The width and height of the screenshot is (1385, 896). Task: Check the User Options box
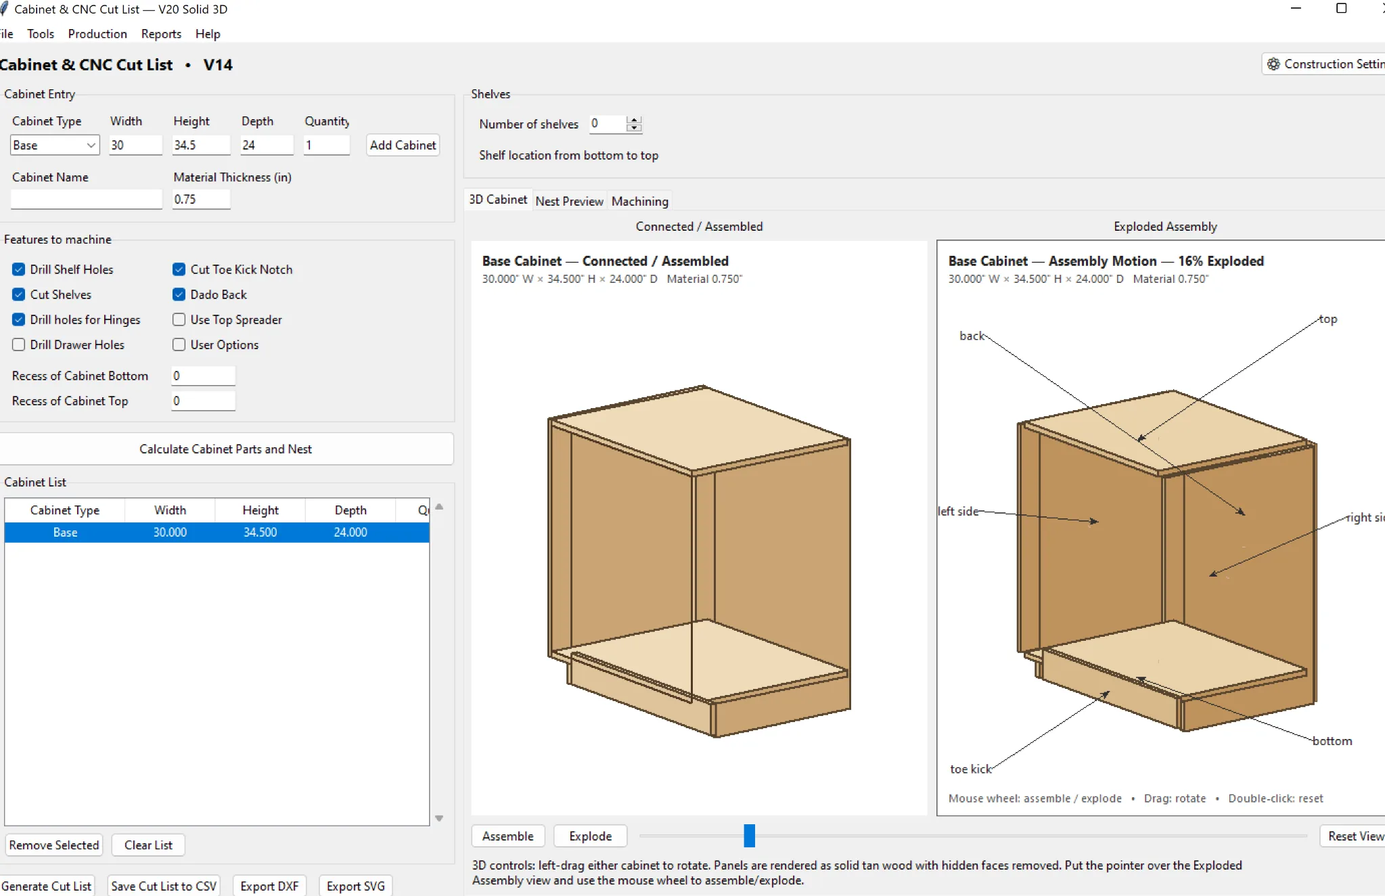click(179, 344)
